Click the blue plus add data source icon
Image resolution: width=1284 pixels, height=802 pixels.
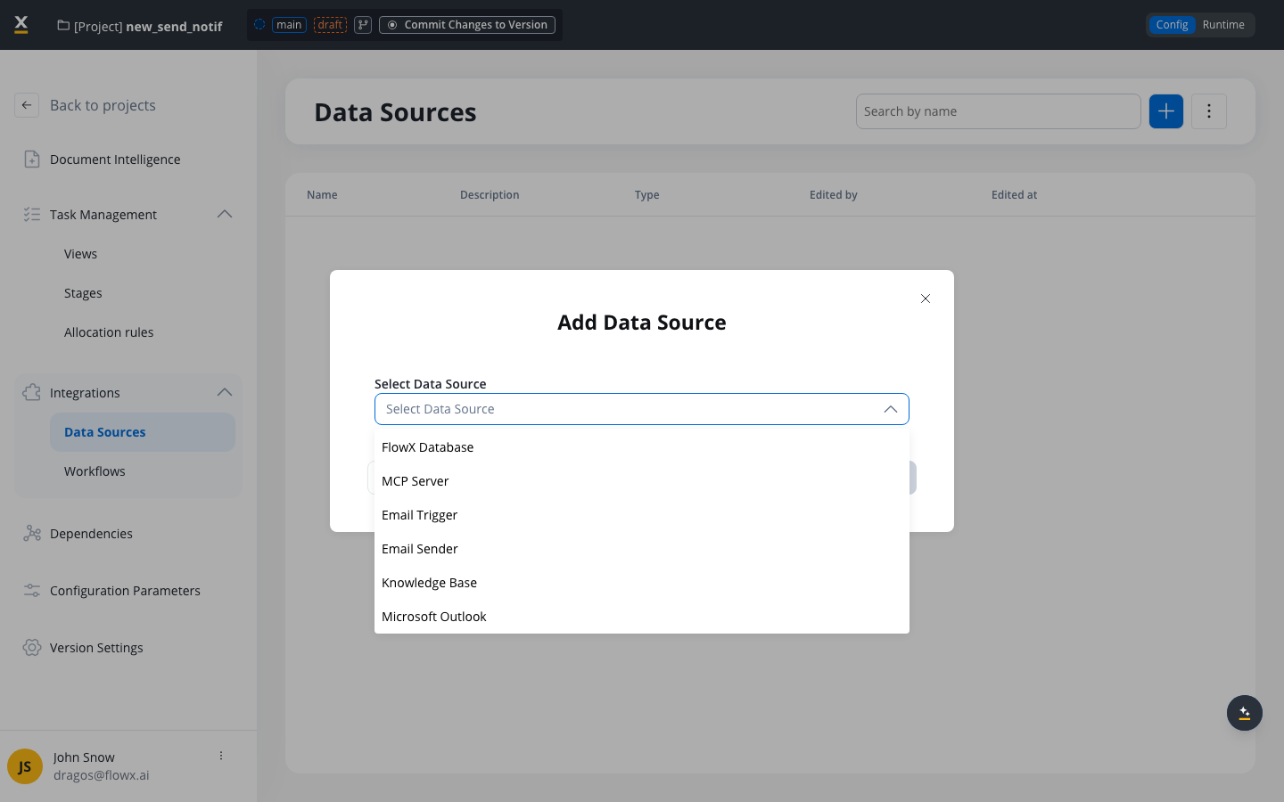point(1166,111)
